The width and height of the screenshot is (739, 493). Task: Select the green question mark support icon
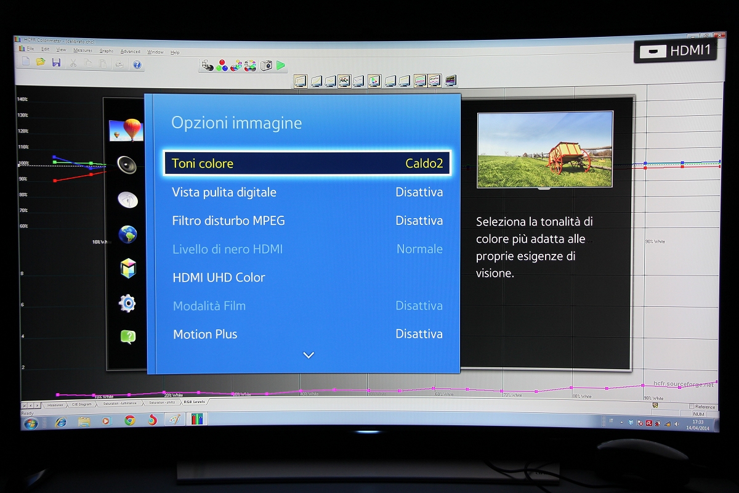(127, 336)
